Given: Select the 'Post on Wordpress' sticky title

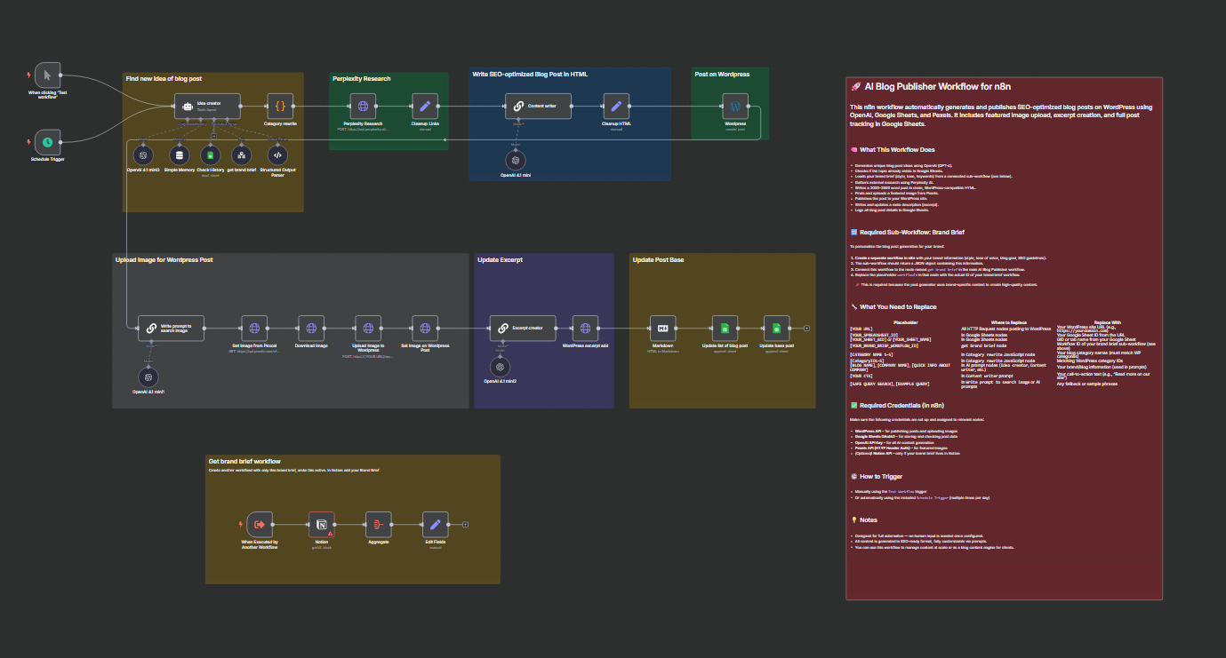Looking at the screenshot, I should 722,75.
